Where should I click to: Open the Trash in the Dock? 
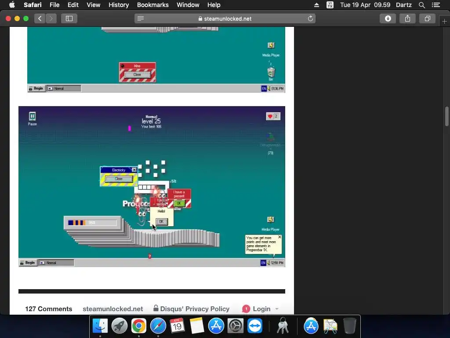click(x=349, y=326)
